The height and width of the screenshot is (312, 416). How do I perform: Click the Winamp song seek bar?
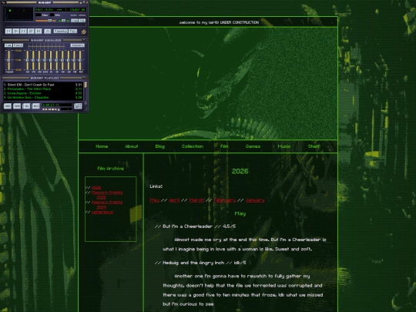(x=45, y=25)
